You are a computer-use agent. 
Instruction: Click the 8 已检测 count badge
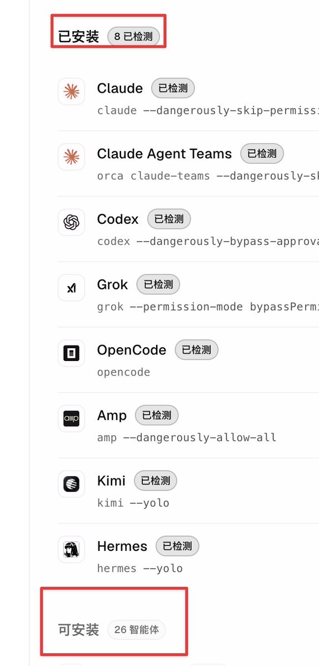click(133, 37)
